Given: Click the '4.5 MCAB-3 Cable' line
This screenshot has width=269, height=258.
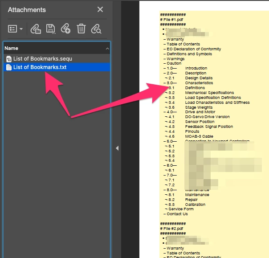Looking at the screenshot, I should [x=189, y=136].
